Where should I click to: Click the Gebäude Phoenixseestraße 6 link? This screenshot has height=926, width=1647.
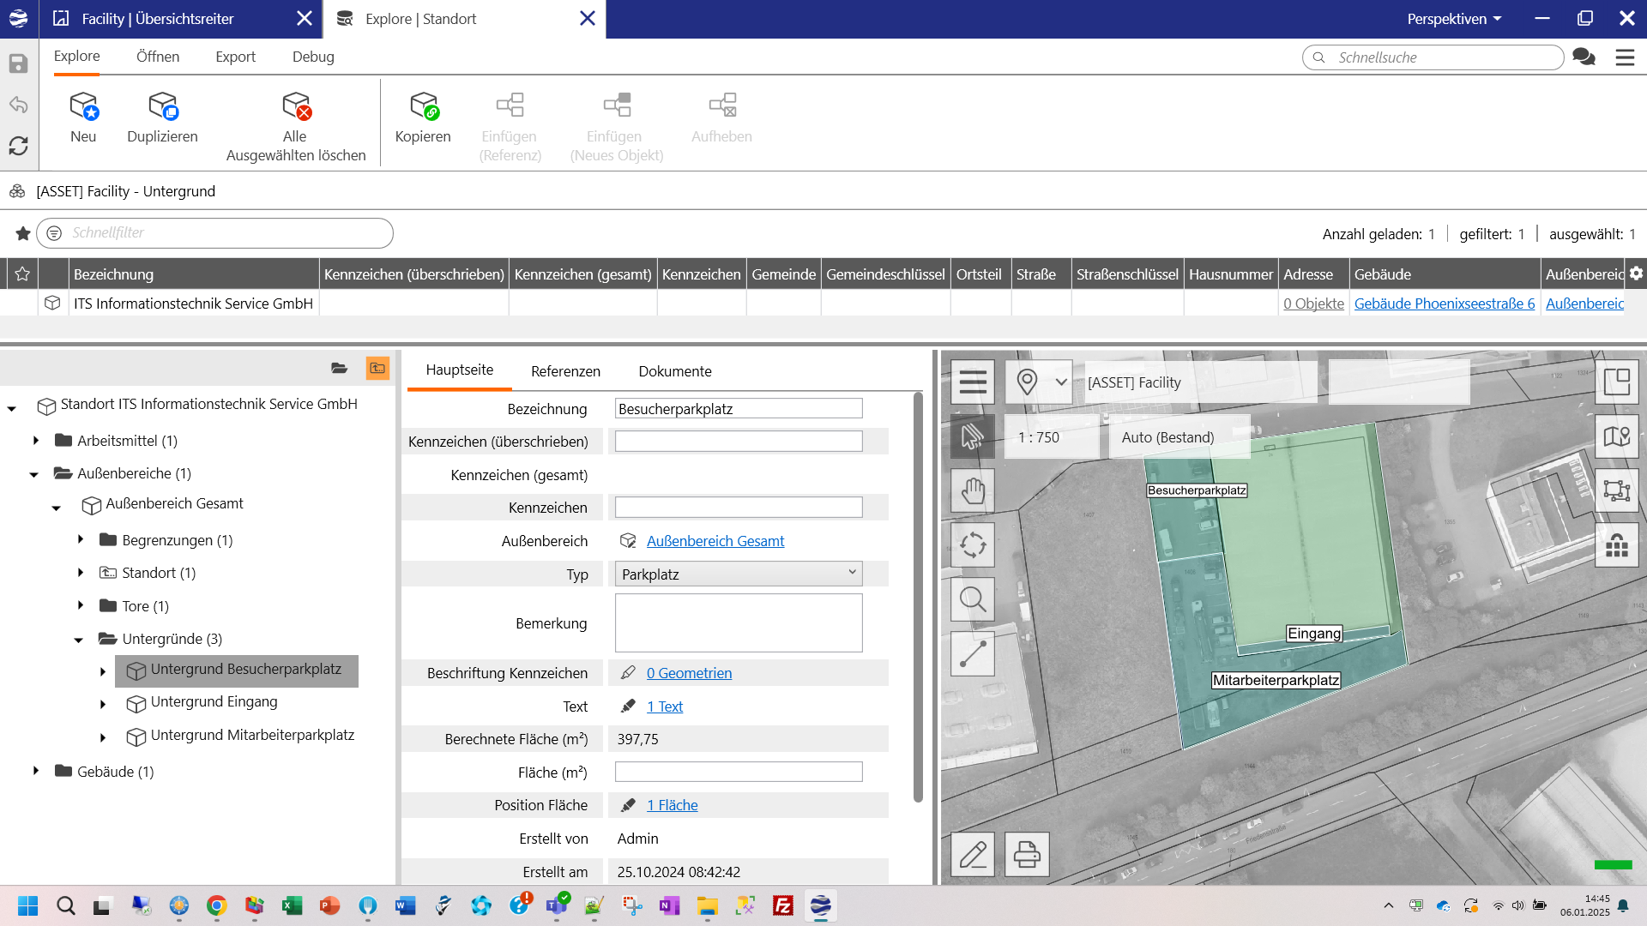coord(1444,304)
